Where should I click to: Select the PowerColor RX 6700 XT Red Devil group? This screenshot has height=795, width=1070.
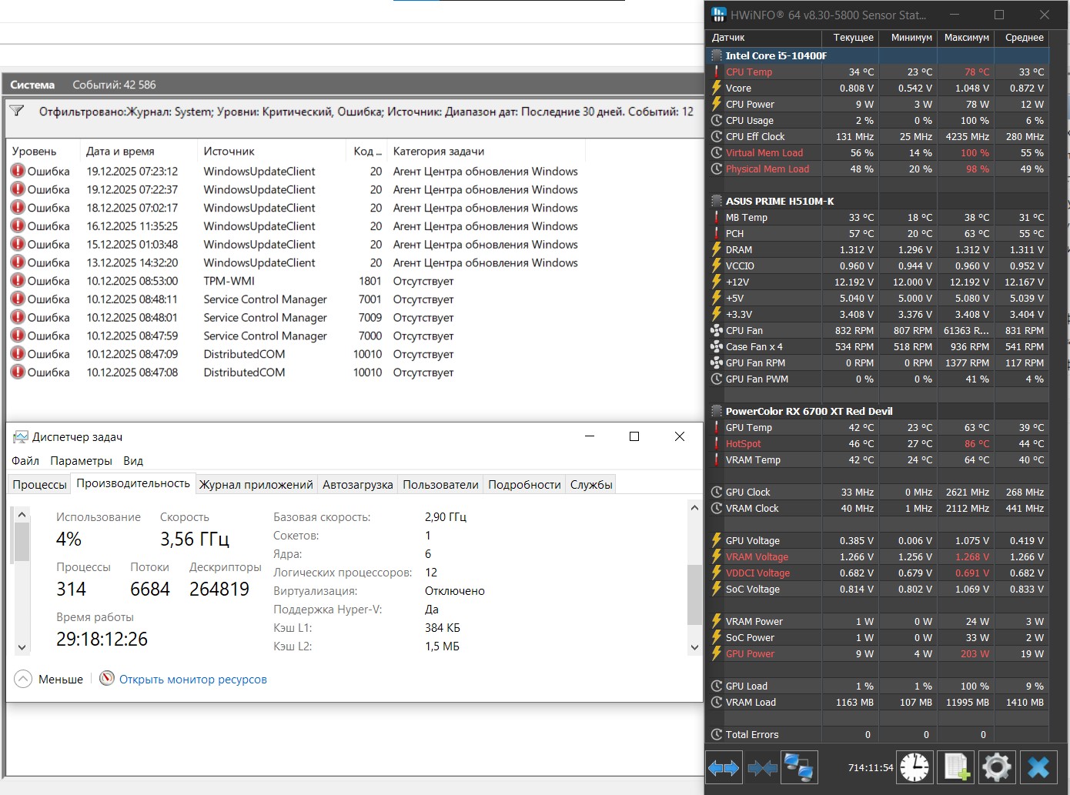[878, 411]
